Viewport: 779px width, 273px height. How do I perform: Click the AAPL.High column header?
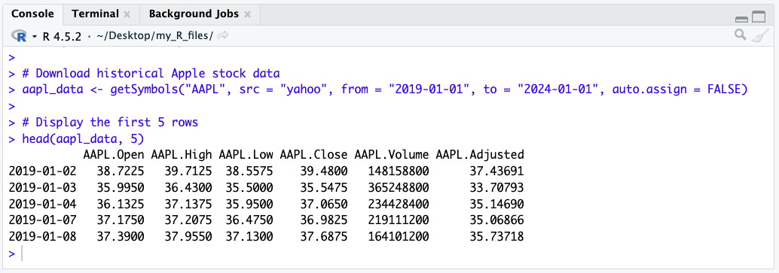pyautogui.click(x=182, y=154)
